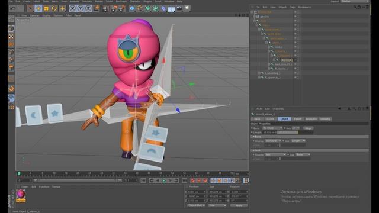Open the Axis dropdown beside Bone

click(x=296, y=128)
